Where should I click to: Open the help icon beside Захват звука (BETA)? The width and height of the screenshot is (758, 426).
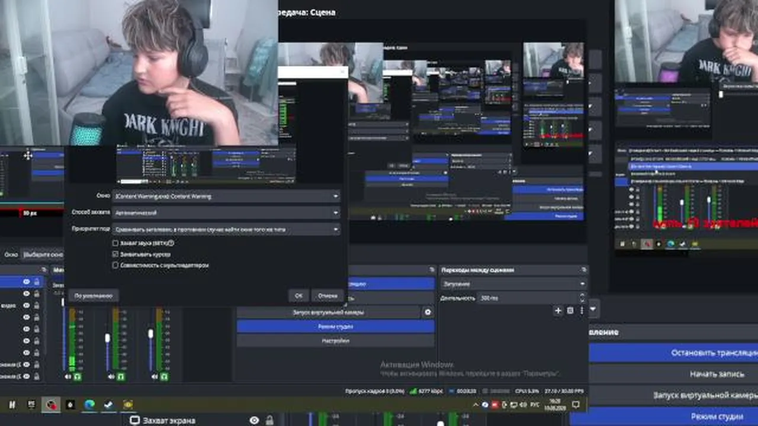pos(171,243)
